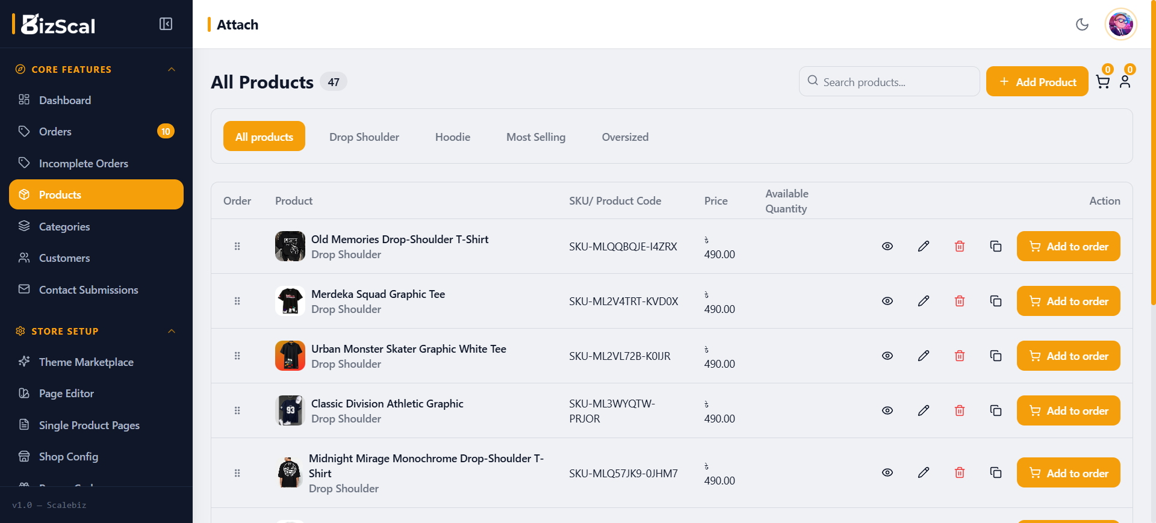This screenshot has height=523, width=1156.
Task: Edit Merdeka Squad Graphic Tee
Action: point(924,301)
